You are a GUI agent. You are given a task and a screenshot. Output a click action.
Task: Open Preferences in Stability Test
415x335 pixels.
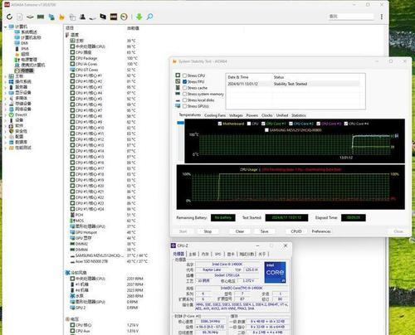tap(321, 231)
